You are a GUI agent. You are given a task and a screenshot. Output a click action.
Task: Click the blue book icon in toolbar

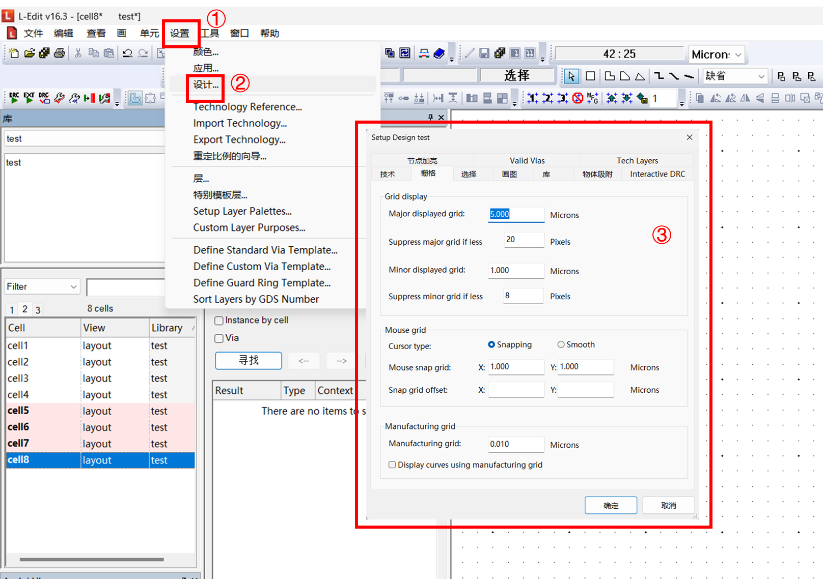(439, 53)
